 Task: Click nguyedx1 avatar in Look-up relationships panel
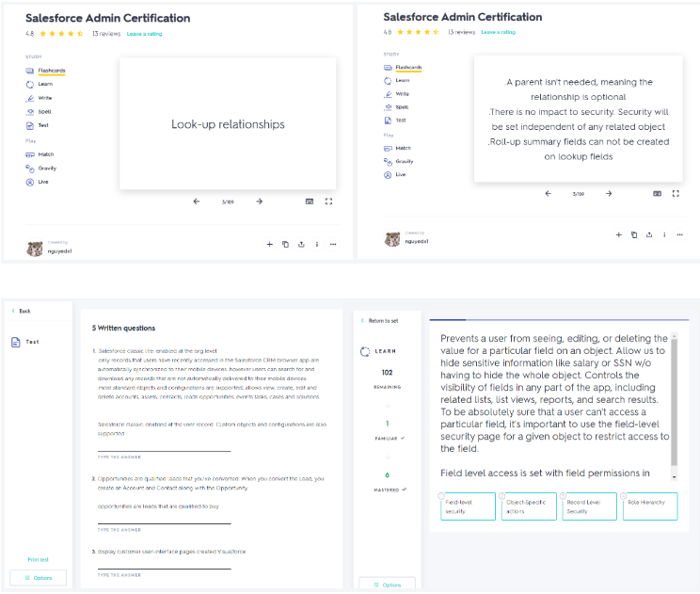[x=35, y=249]
